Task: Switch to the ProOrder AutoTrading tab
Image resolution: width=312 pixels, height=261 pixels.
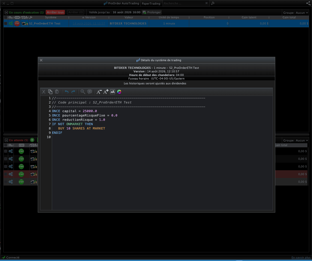Action: [x=122, y=3]
